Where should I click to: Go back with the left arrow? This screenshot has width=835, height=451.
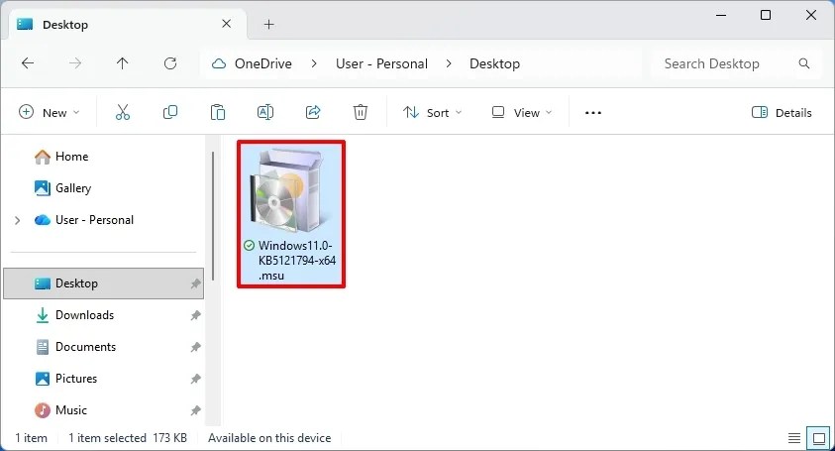click(x=28, y=64)
